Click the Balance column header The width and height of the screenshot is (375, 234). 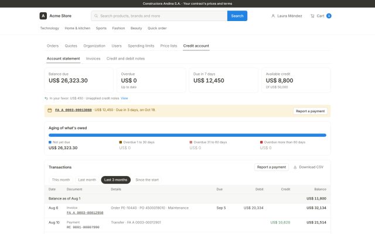321,190
